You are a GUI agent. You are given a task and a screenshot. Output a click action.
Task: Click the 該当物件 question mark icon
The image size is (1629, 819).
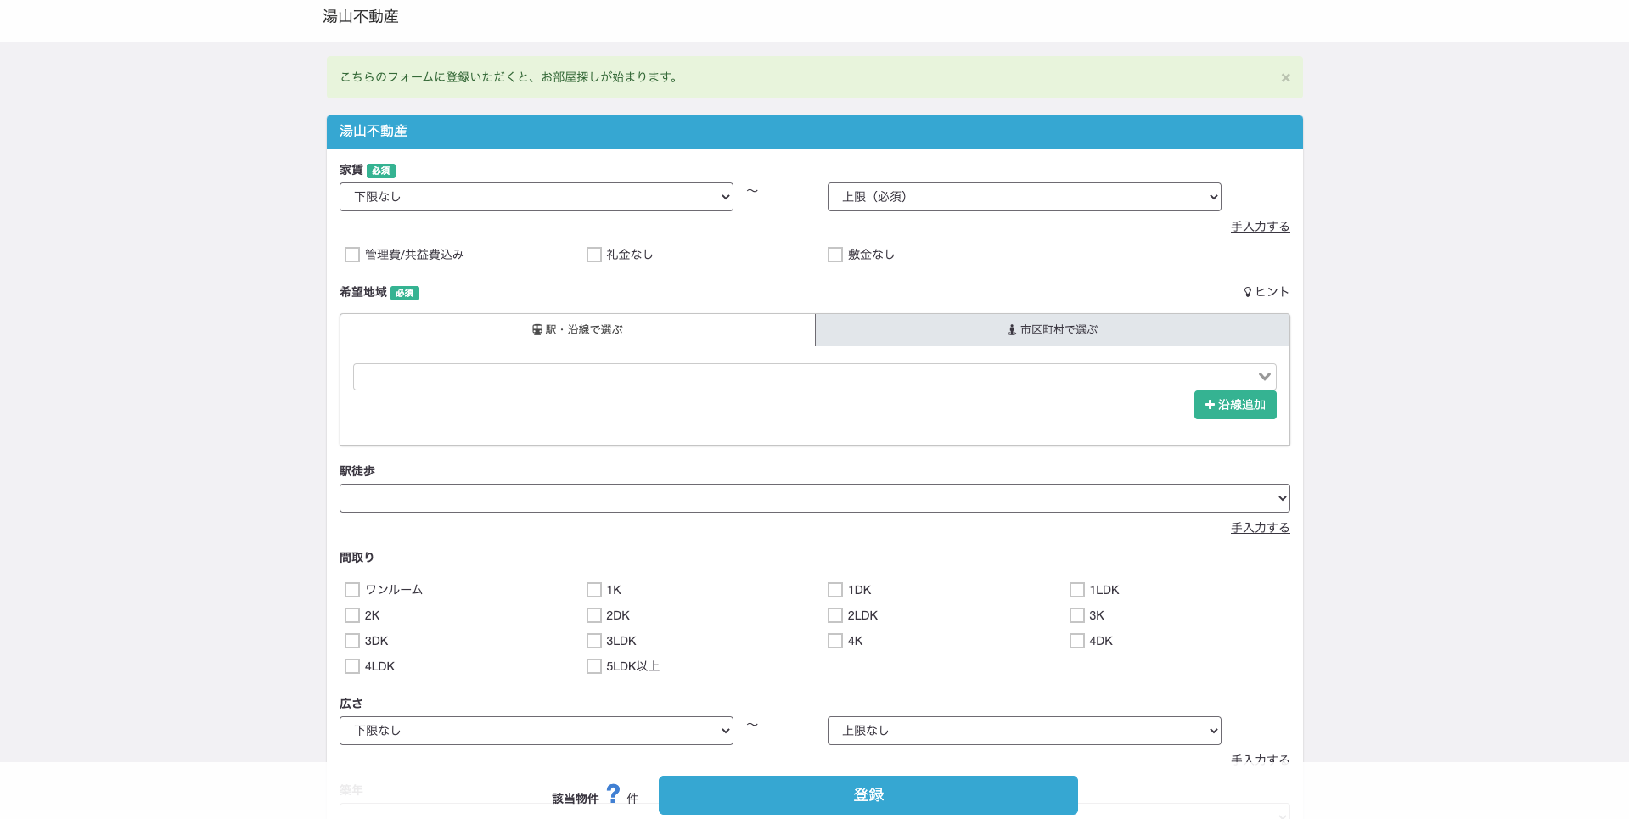pos(613,794)
